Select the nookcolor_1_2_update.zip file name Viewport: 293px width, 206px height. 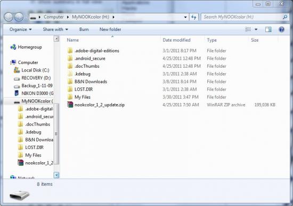click(x=100, y=105)
